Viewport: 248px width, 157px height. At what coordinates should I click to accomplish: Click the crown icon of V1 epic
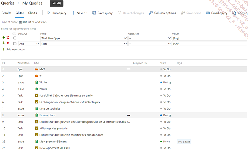coord(37,76)
